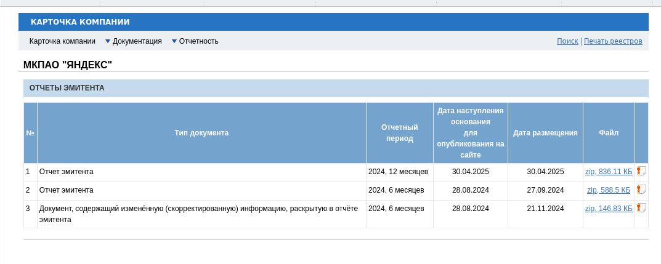Select row number 3 cell
Screen dimensions: 661x264
30,214
